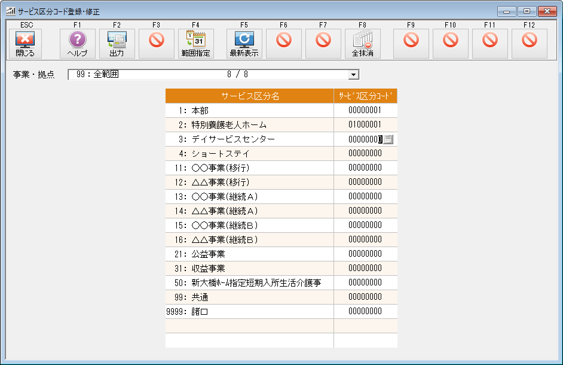Screen dimensions: 563x365
Task: Minimize the サービス区分コード登録 window
Action: [507, 11]
